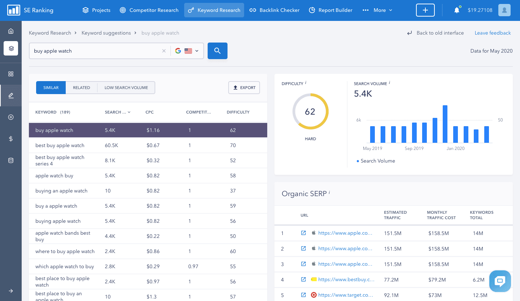Toggle the Search Volume chart legend
The image size is (520, 301).
[376, 161]
